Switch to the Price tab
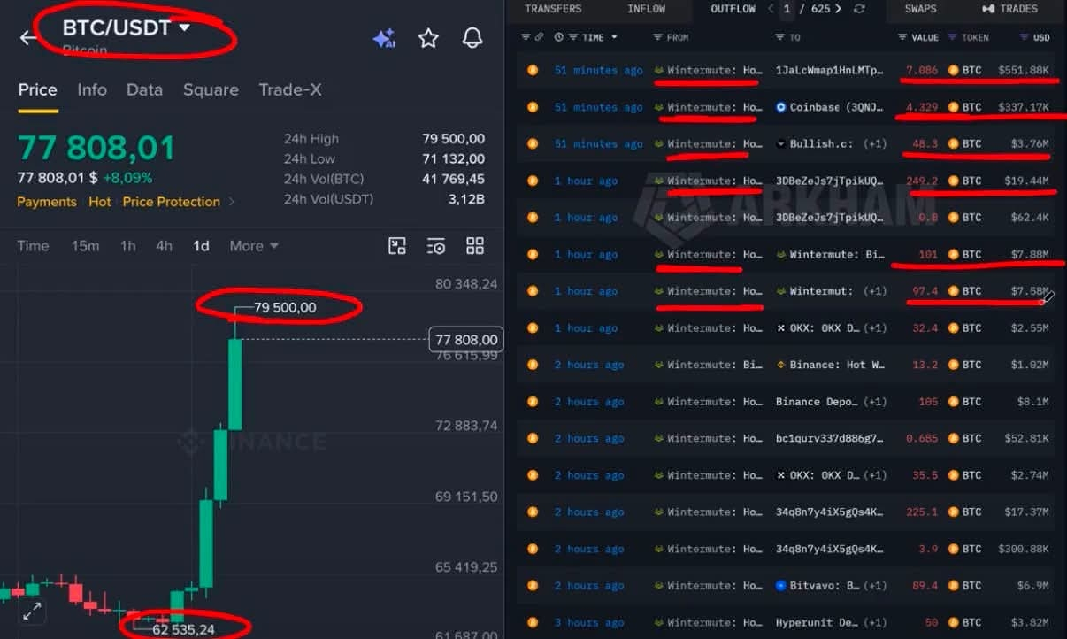The height and width of the screenshot is (639, 1067). point(37,89)
